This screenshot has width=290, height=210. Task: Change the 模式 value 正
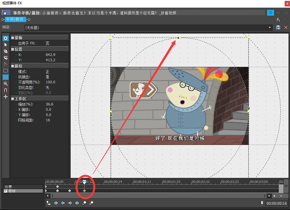point(47,72)
